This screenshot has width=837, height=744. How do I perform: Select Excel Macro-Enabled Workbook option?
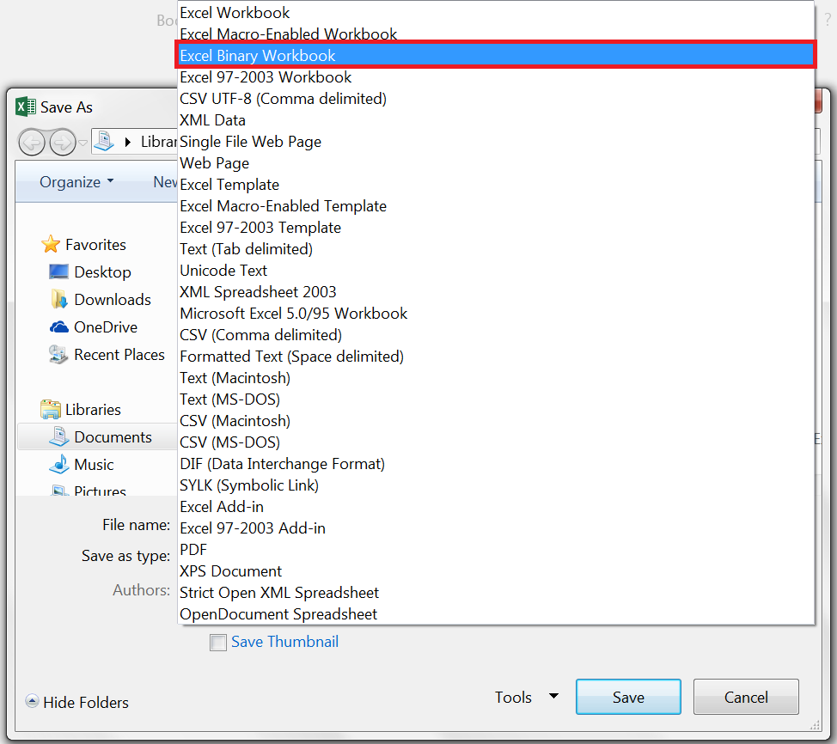[x=288, y=34]
